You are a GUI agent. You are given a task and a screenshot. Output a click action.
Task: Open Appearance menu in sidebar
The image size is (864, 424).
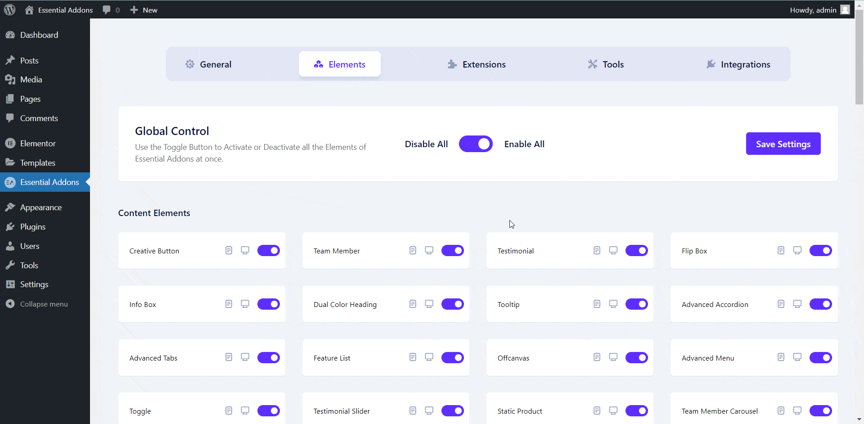coord(45,207)
